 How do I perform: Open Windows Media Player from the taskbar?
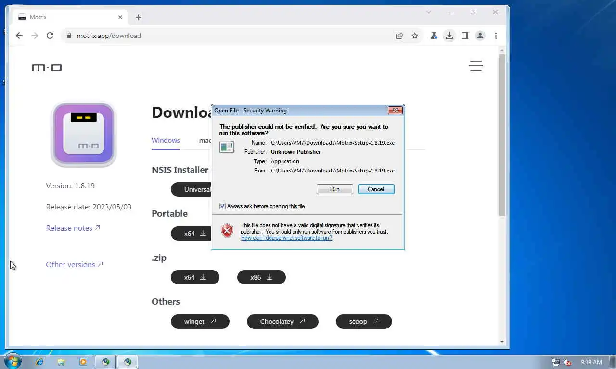point(83,362)
